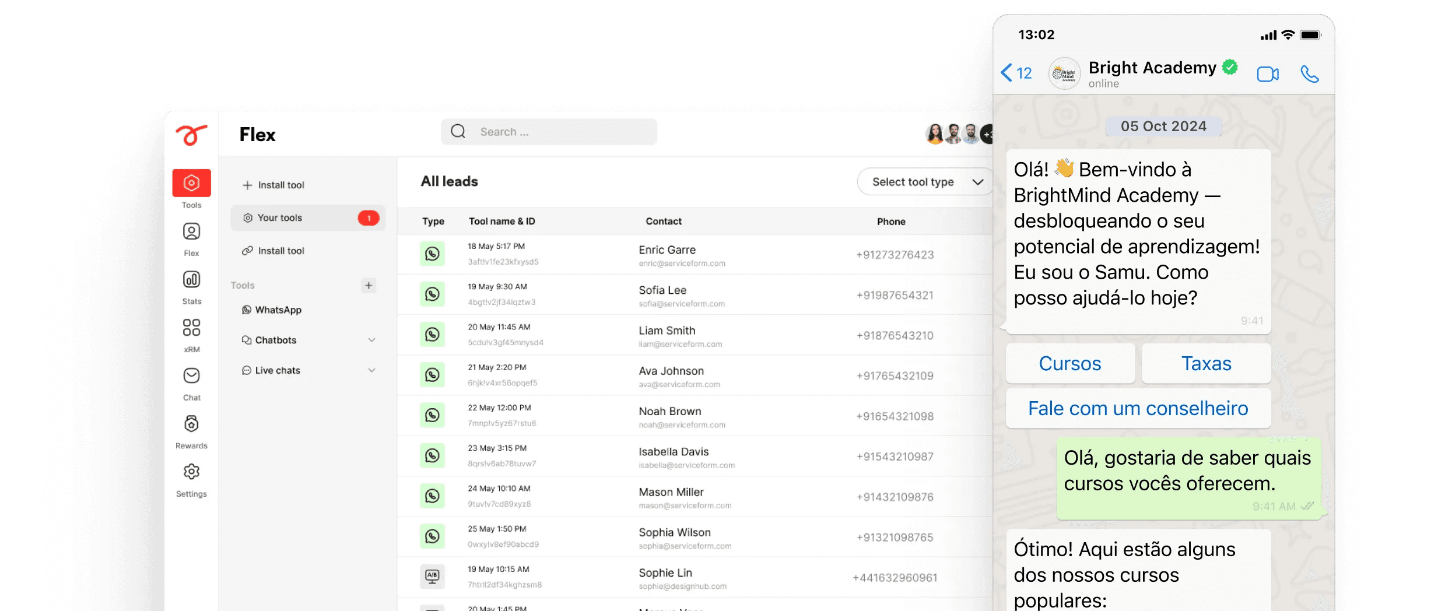This screenshot has height=611, width=1445.
Task: Tap the Cursos quick reply button
Action: [1070, 364]
